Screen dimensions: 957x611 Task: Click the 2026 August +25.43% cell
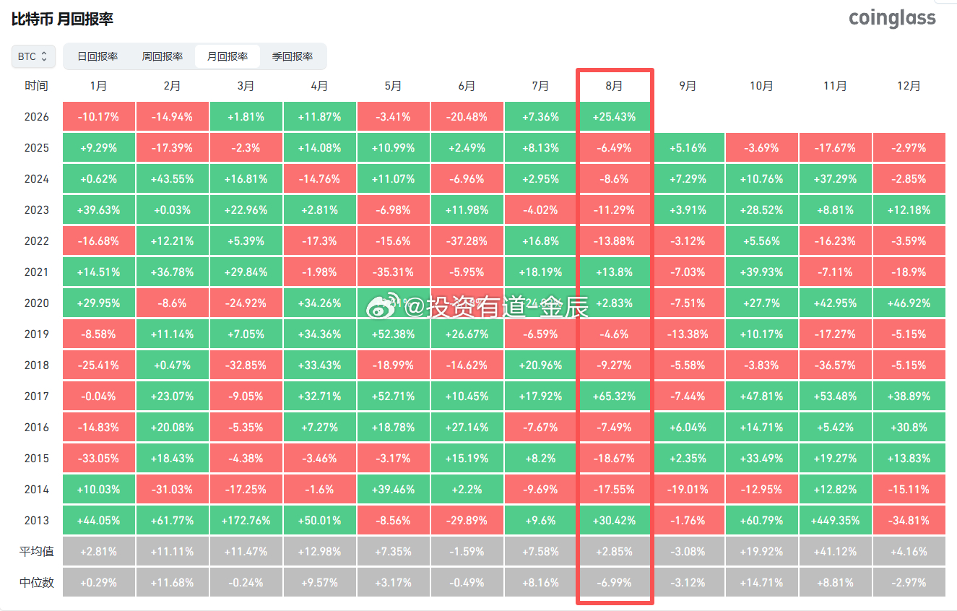(614, 116)
